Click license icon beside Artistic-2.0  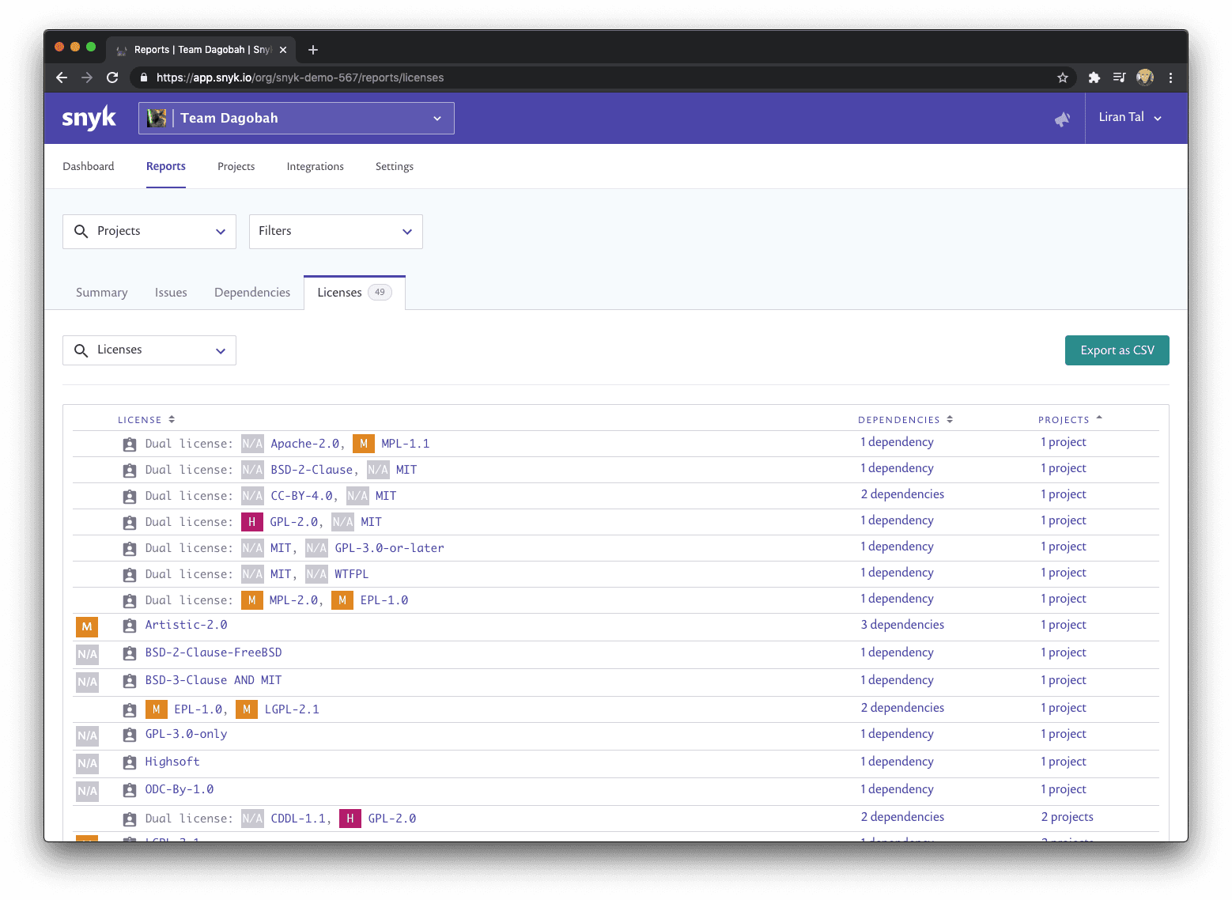click(130, 626)
